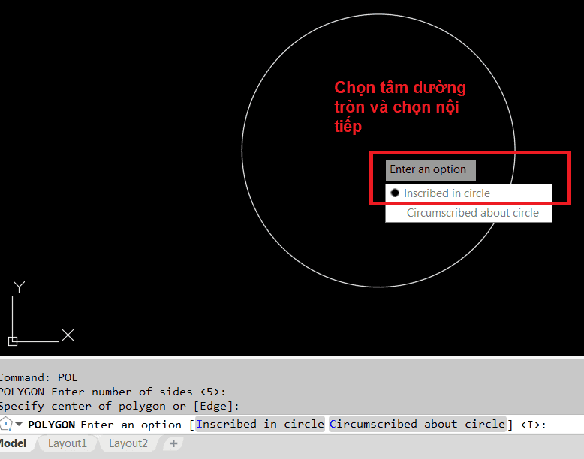This screenshot has height=459, width=584.
Task: Open the command line recent commands dropdown arrow
Action: [19, 424]
